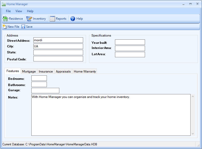
Task: Click the Notes scrollbar up arrow
Action: pos(193,96)
